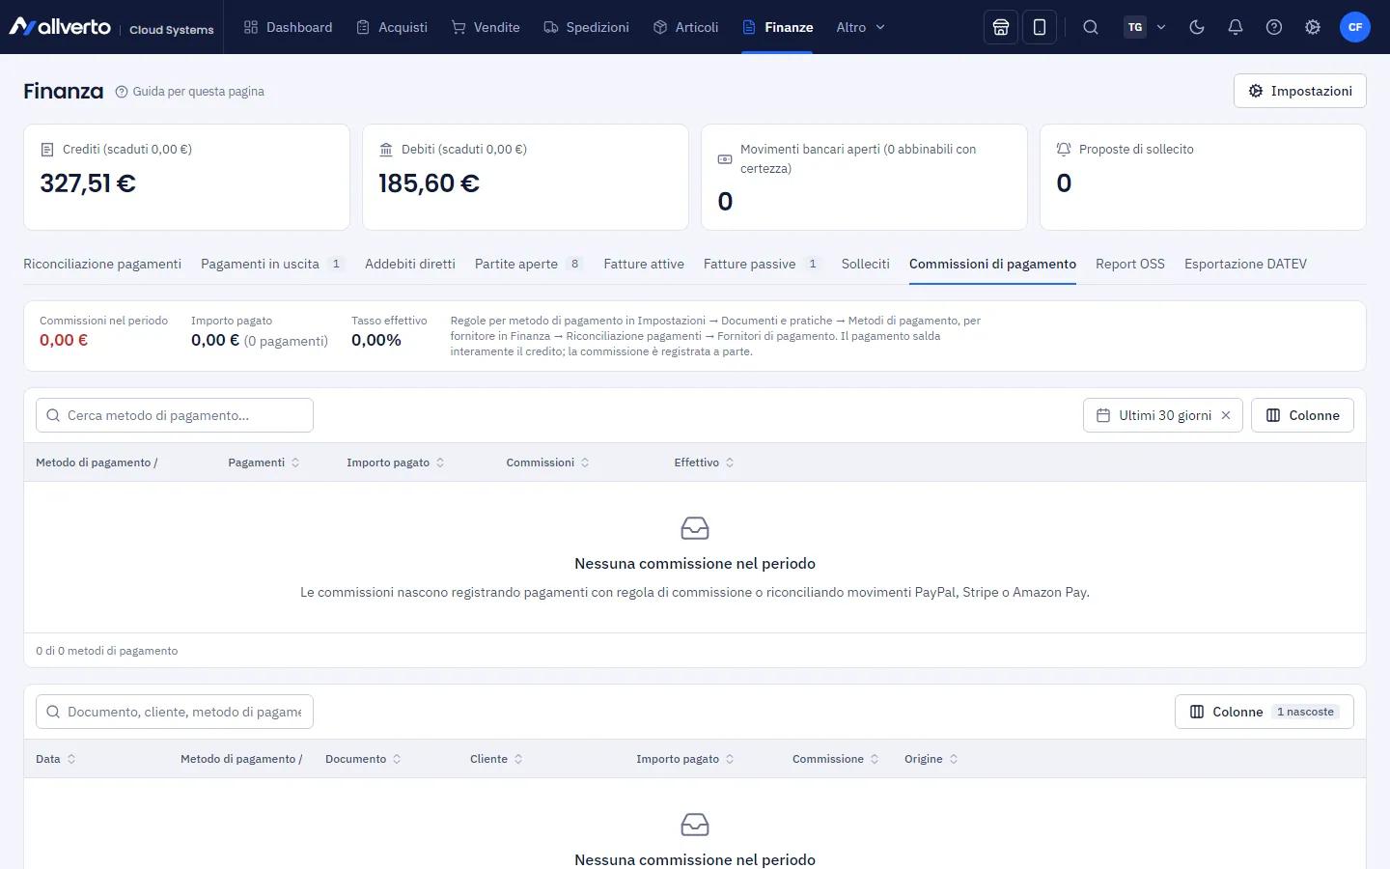Image resolution: width=1390 pixels, height=869 pixels.
Task: Open Acquisti section
Action: [392, 27]
